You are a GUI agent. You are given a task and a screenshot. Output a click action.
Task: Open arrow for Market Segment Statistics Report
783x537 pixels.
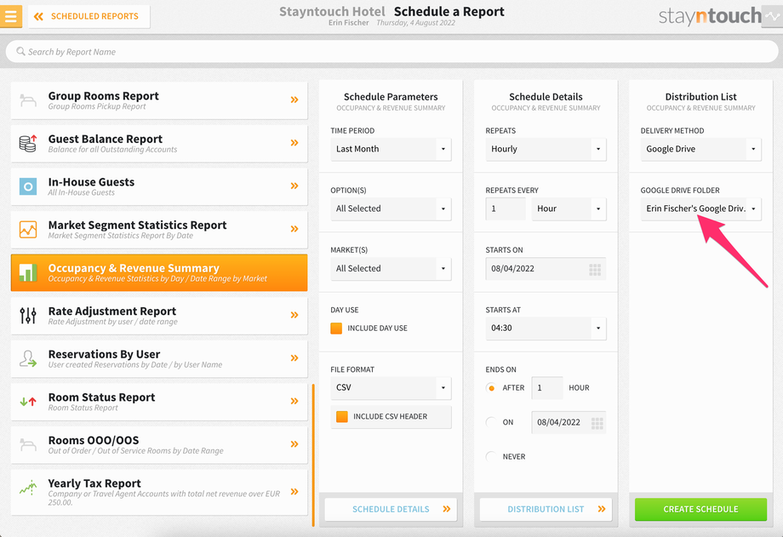pos(294,229)
